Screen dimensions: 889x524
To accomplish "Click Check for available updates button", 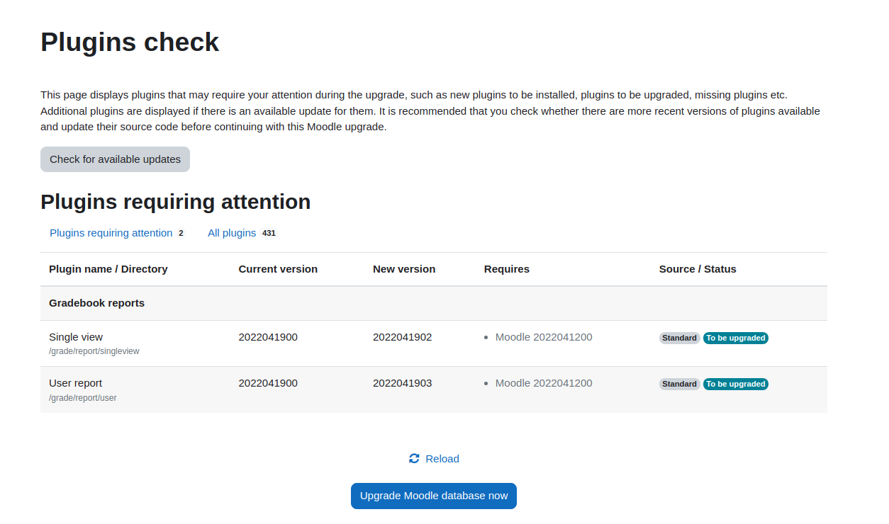I will point(115,159).
